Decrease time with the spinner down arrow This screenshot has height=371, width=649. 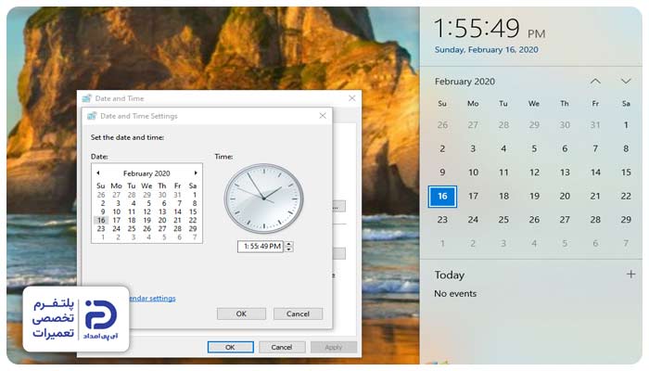tap(289, 249)
